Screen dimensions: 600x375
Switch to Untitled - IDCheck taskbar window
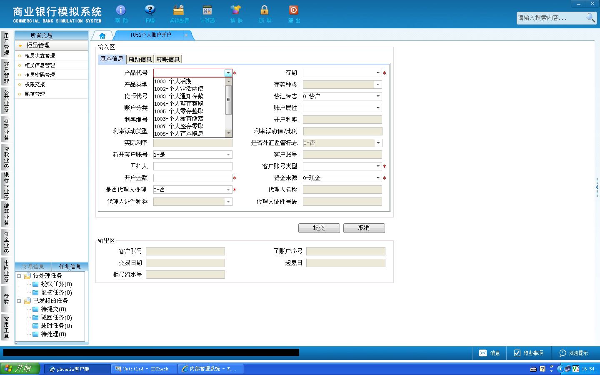(x=144, y=369)
